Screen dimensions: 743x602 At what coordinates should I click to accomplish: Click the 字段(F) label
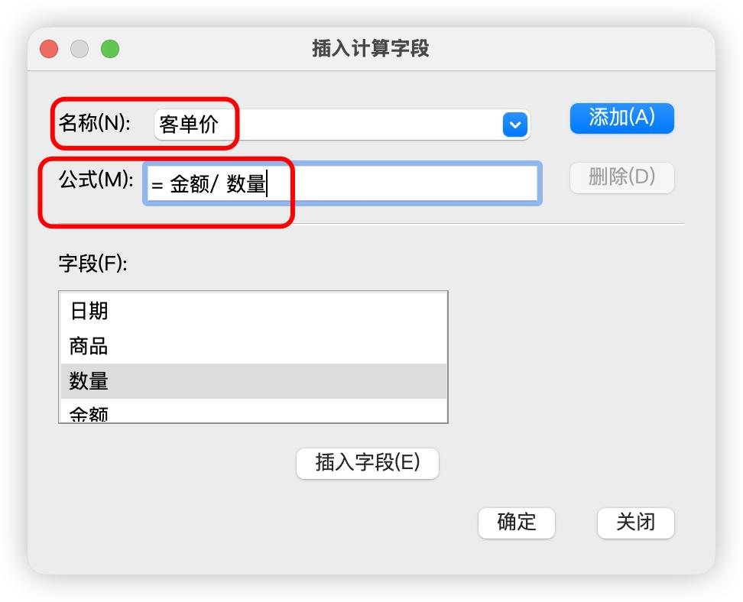click(x=92, y=264)
